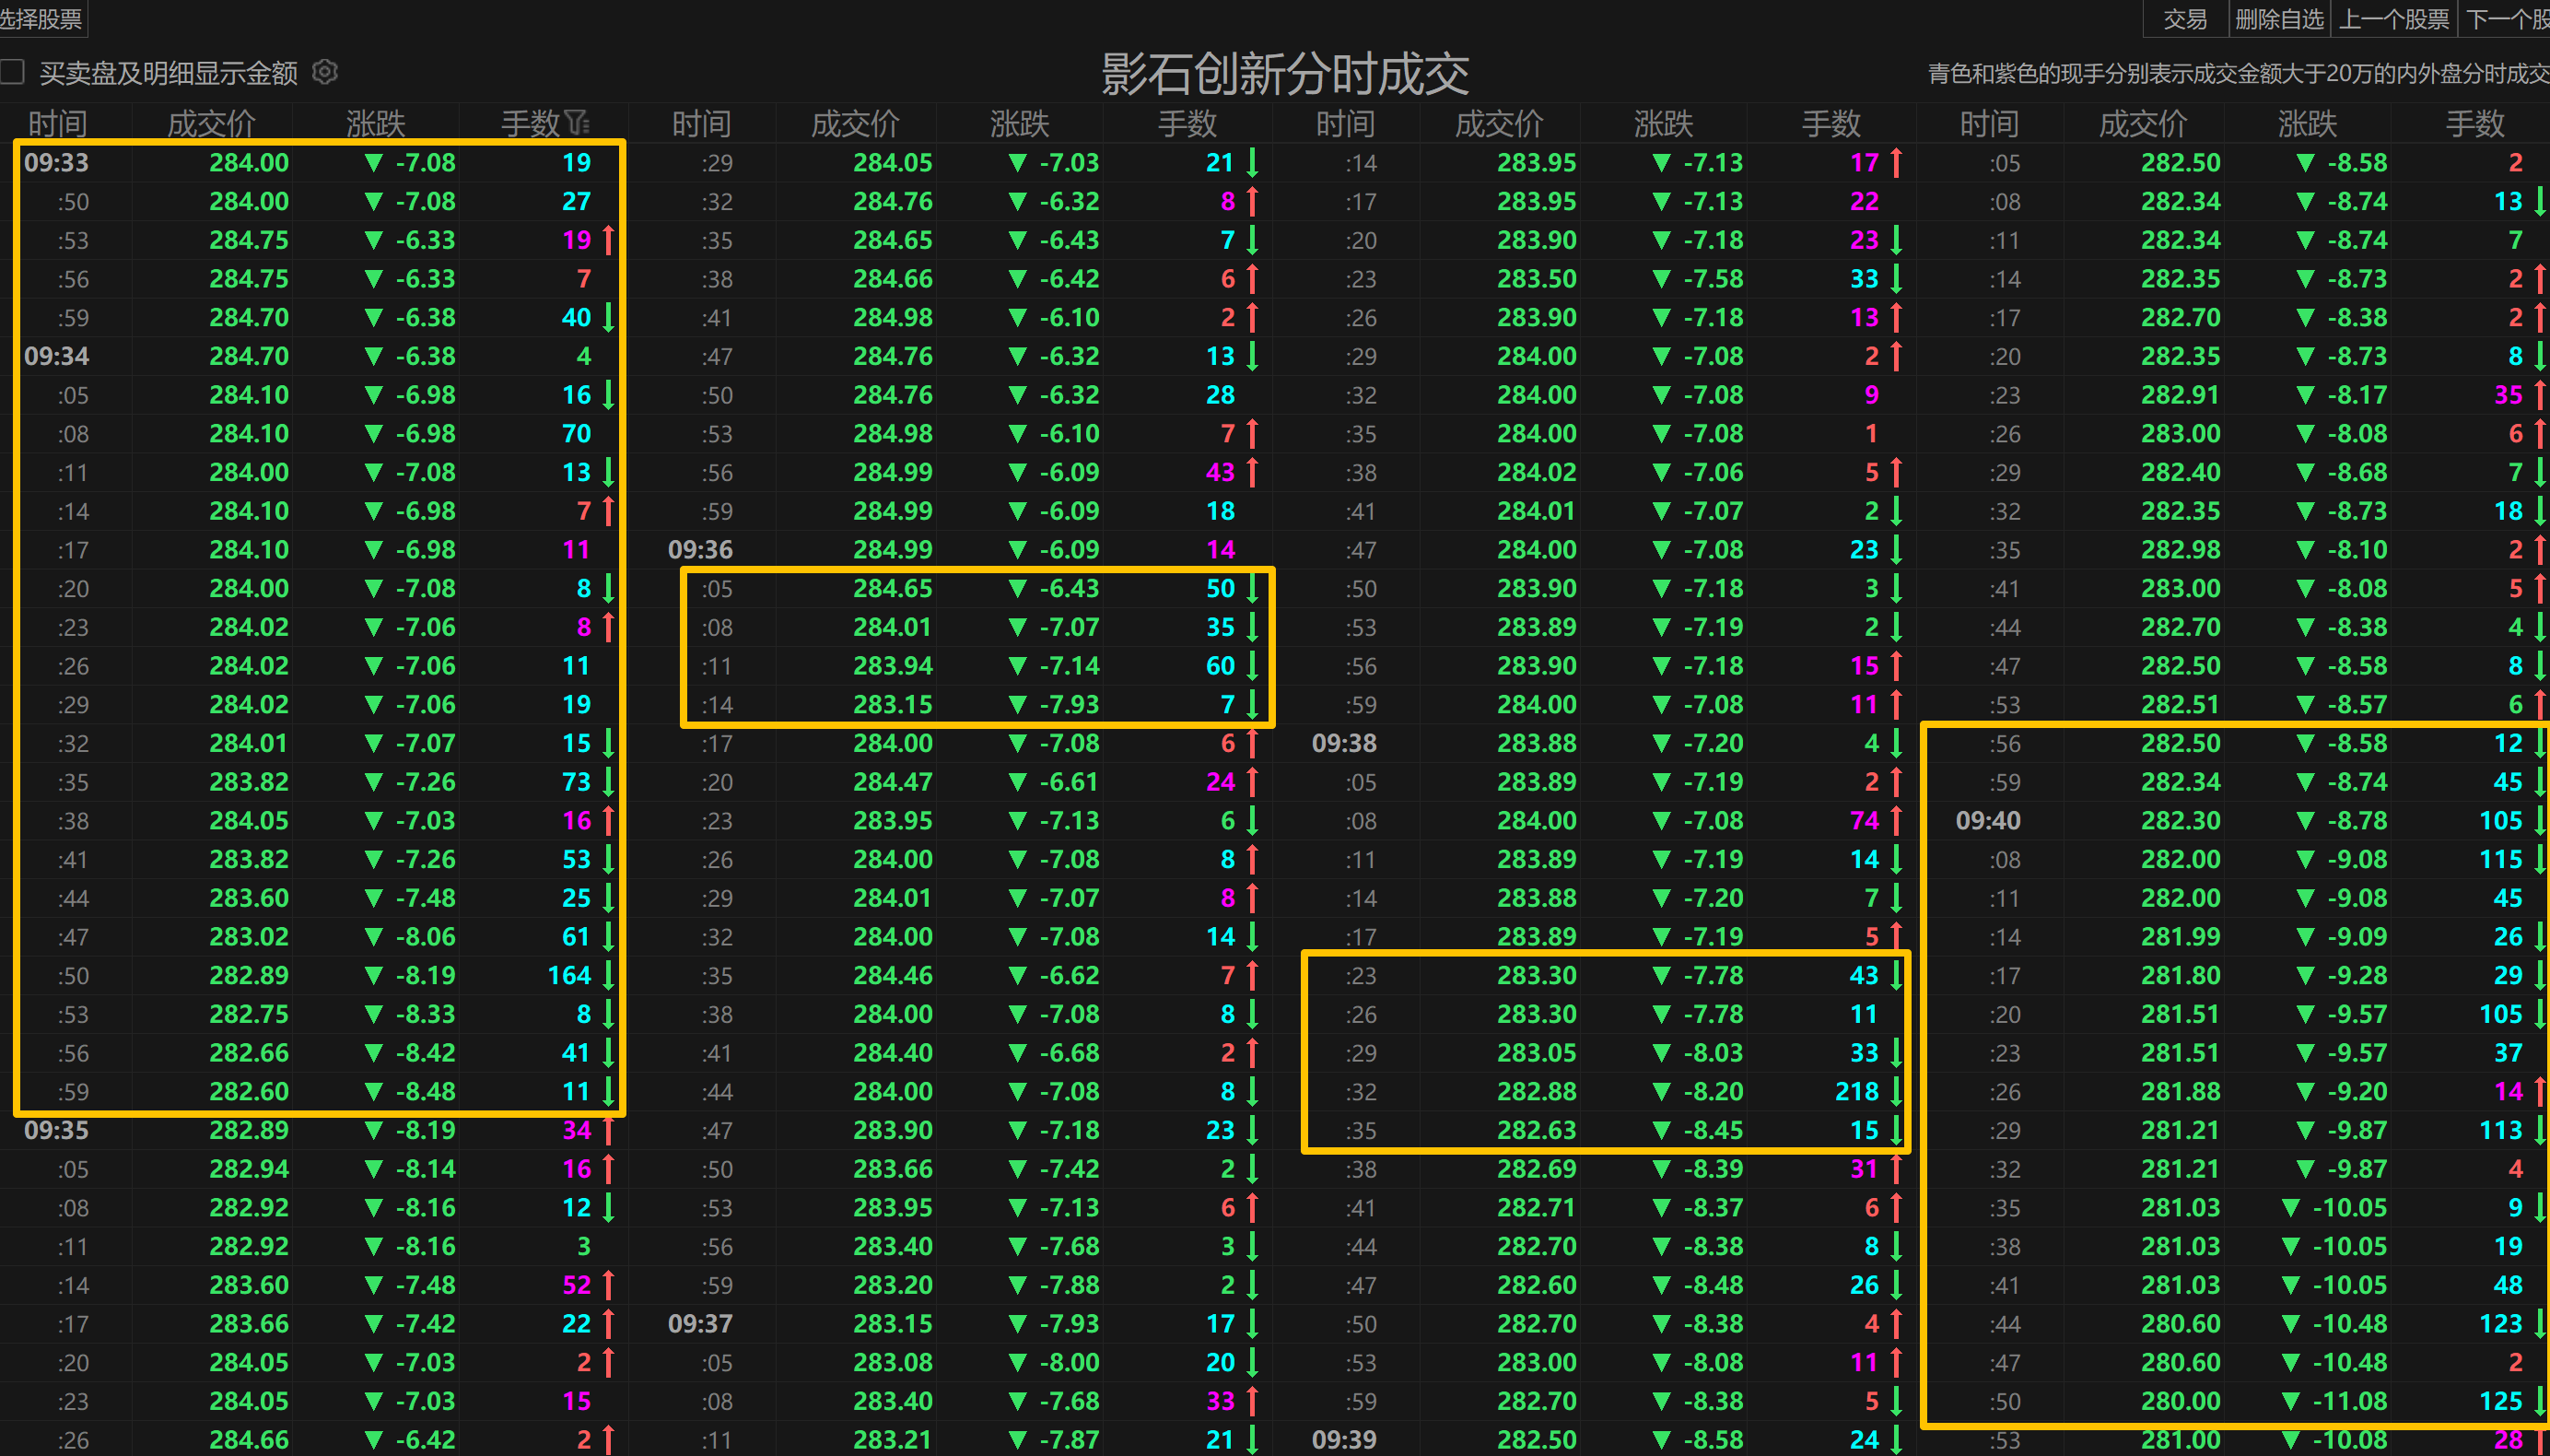Screen dimensions: 2550x1456
Task: Click red up arrow beside 74 lots
Action: pyautogui.click(x=1895, y=821)
